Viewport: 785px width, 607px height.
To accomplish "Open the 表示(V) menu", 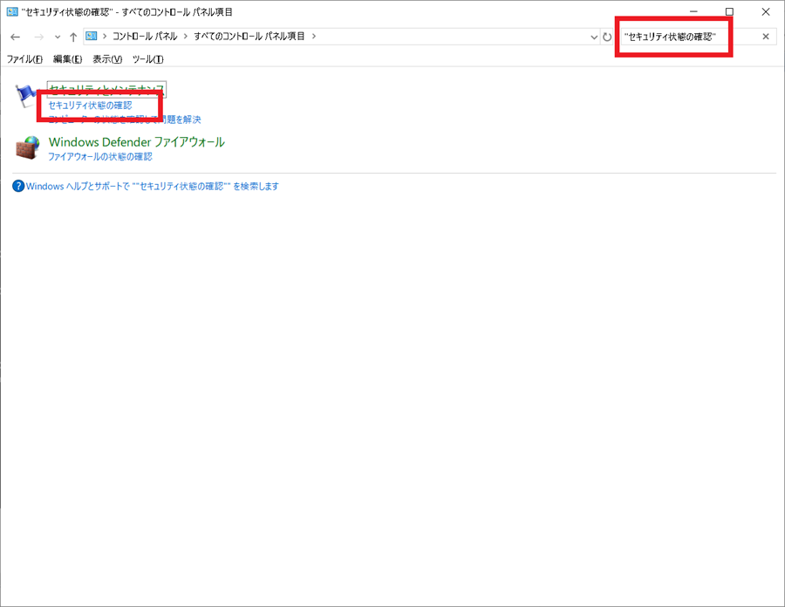I will pos(107,59).
